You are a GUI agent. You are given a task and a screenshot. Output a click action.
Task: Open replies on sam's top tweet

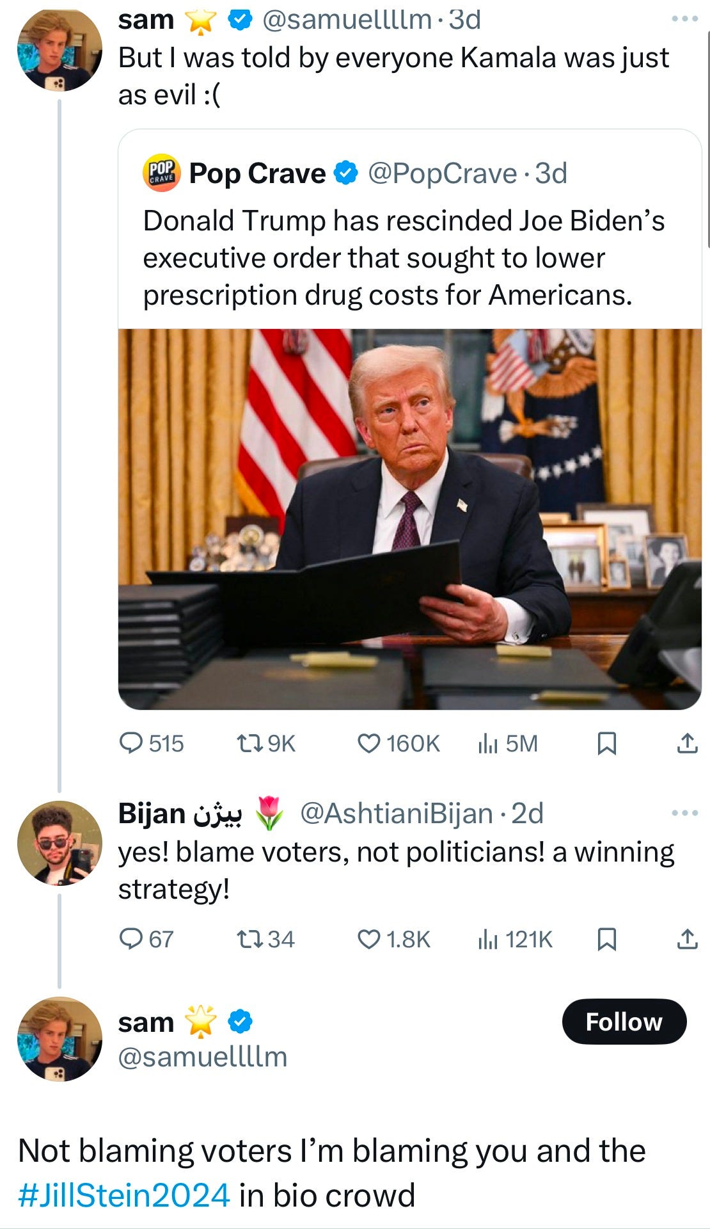pos(152,743)
